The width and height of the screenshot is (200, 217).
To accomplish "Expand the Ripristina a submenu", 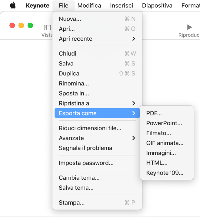I will pos(97,103).
